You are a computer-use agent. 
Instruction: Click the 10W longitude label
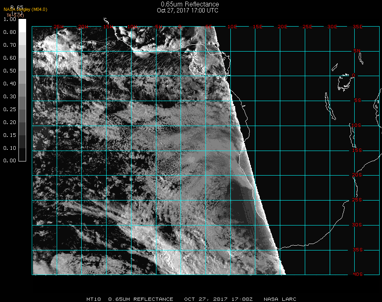click(x=132, y=27)
